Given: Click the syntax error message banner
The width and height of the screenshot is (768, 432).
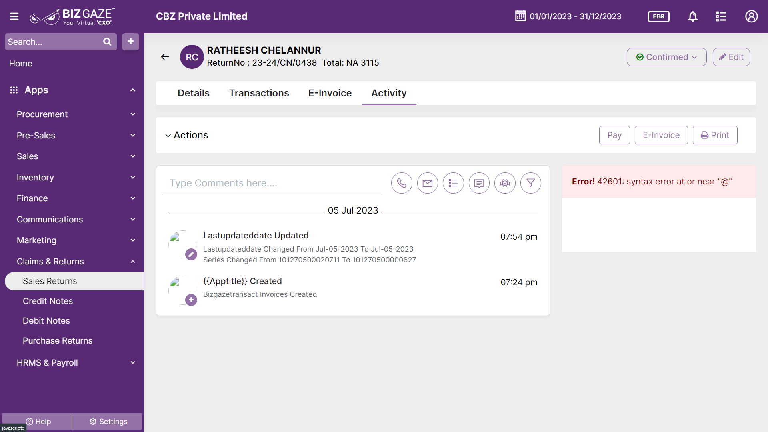Looking at the screenshot, I should 659,182.
